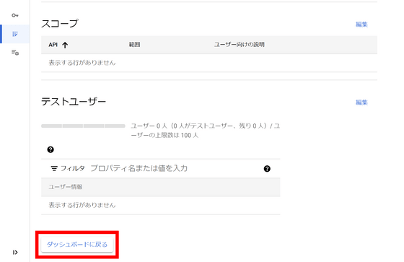
Task: Sort by API column arrow
Action: tap(65, 45)
